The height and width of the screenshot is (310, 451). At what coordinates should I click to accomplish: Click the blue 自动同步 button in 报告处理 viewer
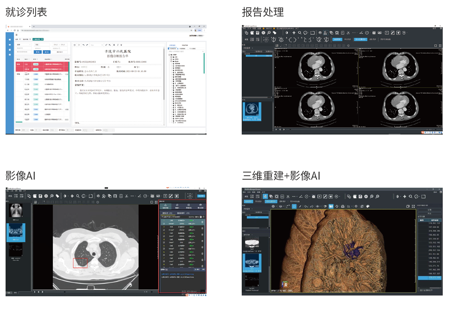(337, 39)
